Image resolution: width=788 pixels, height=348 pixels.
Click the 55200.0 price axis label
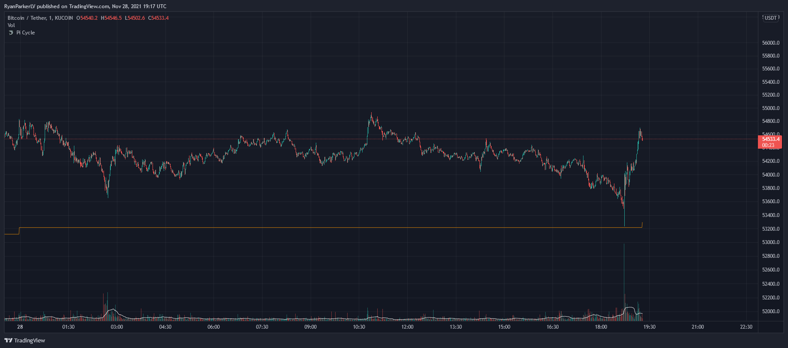(x=770, y=95)
